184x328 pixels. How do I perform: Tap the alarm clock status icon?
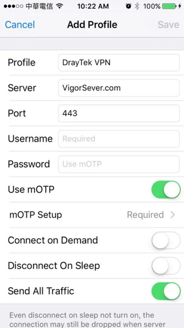(128, 6)
